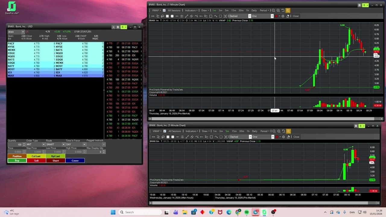The image size is (386, 217).
Task: Add a window with the plus icon in the BNKK USD window
Action: coord(114,27)
